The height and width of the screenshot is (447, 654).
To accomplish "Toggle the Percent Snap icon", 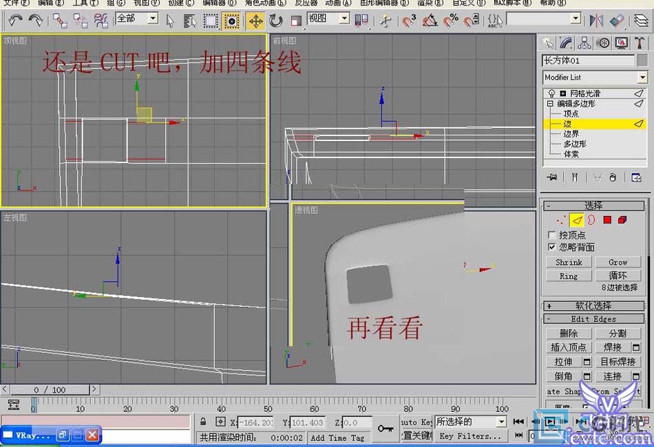I will (450, 21).
